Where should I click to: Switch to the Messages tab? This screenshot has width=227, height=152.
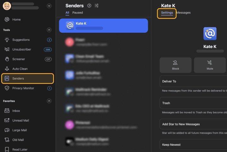[x=183, y=13]
